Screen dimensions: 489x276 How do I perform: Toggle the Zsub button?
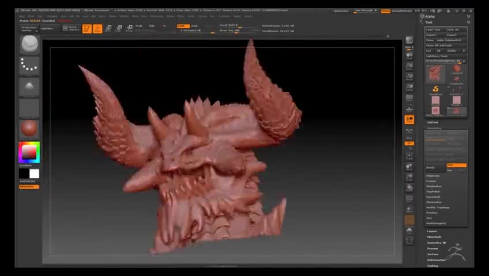point(194,26)
